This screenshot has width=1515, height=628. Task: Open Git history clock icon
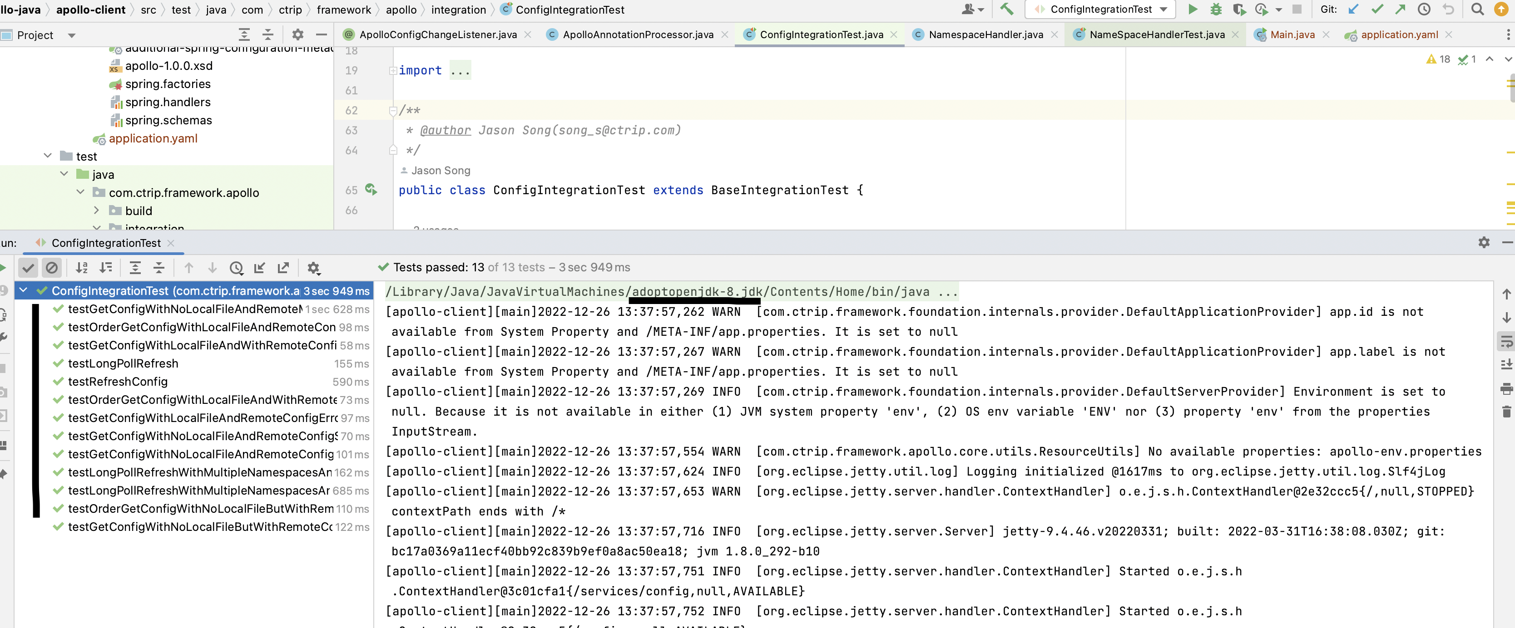coord(1424,10)
